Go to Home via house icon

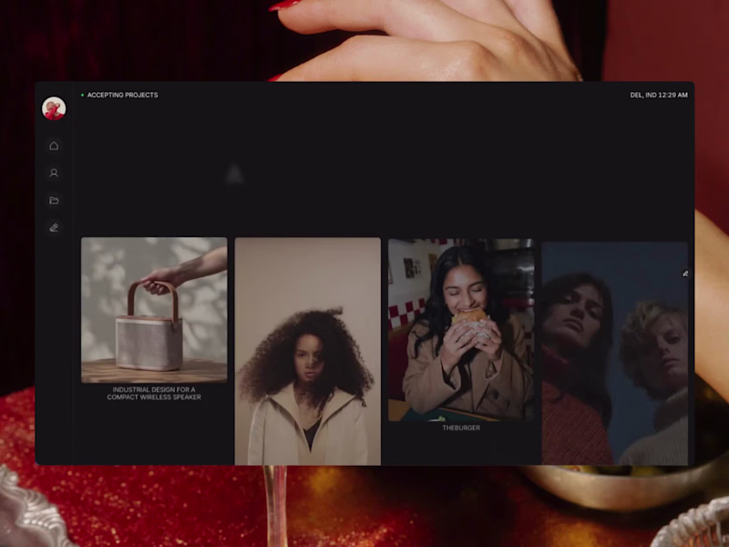tap(54, 146)
